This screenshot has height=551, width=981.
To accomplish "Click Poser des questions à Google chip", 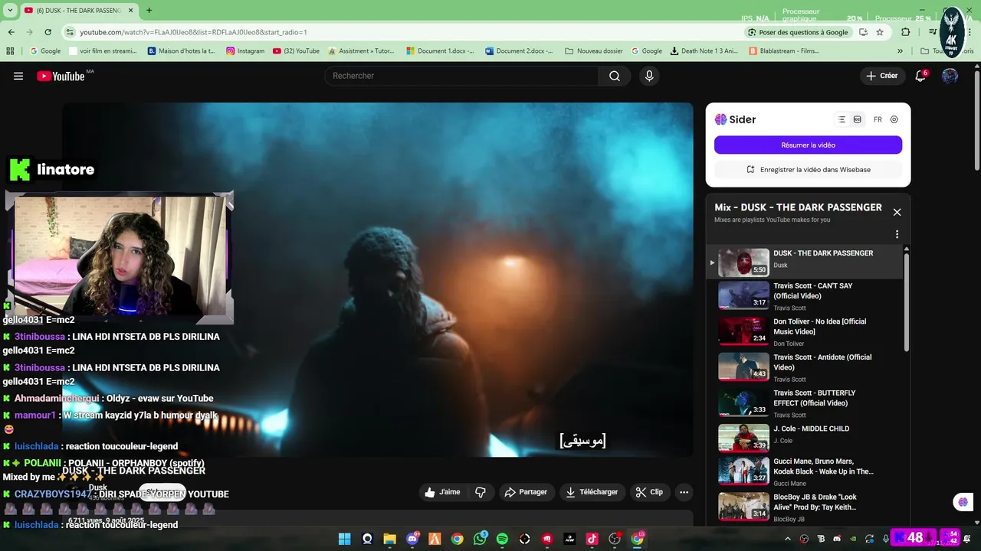I will point(798,32).
